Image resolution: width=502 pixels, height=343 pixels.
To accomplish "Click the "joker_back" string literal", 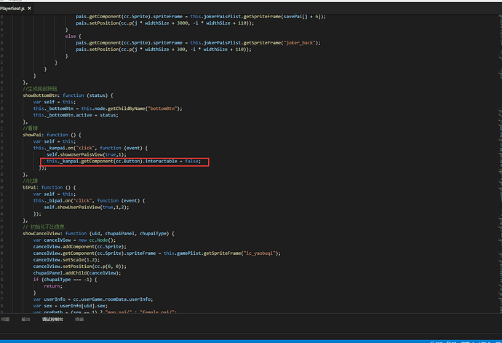I will point(299,43).
